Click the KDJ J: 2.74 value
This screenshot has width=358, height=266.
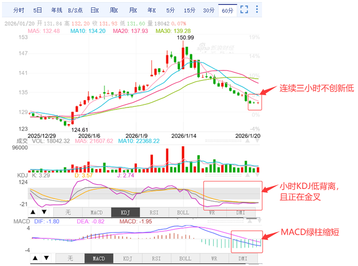(126, 176)
